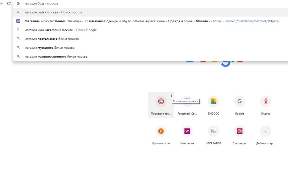Screen dimensions: 288x180
Task: Click the Google icon in the address bar
Action: click(18, 4)
